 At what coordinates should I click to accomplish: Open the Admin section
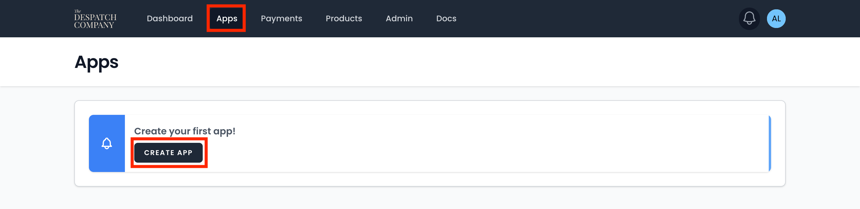[x=399, y=19]
